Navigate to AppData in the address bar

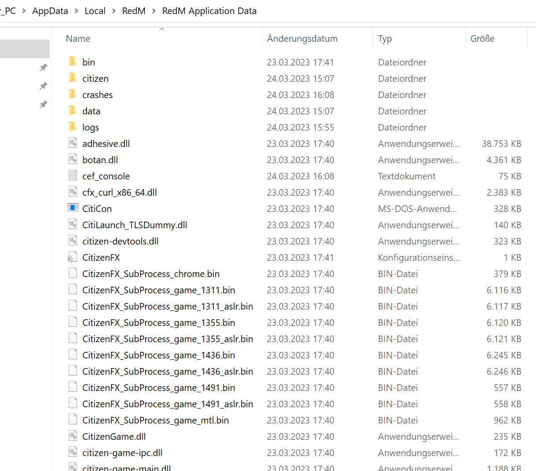pos(50,11)
